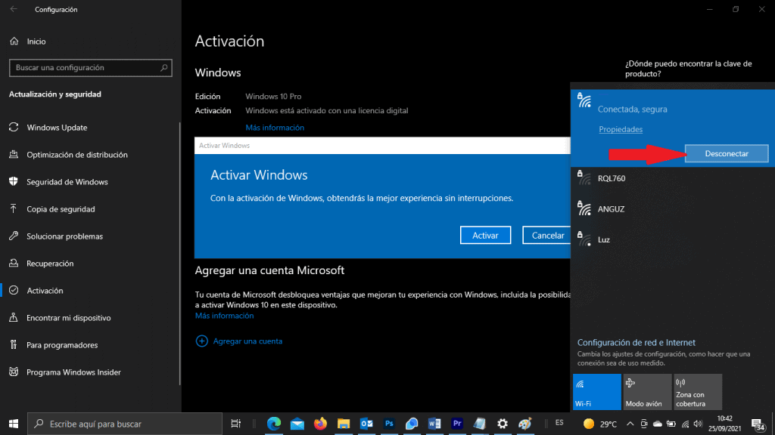This screenshot has height=435, width=775.
Task: Click the Wi-Fi tray icon
Action: tap(685, 424)
